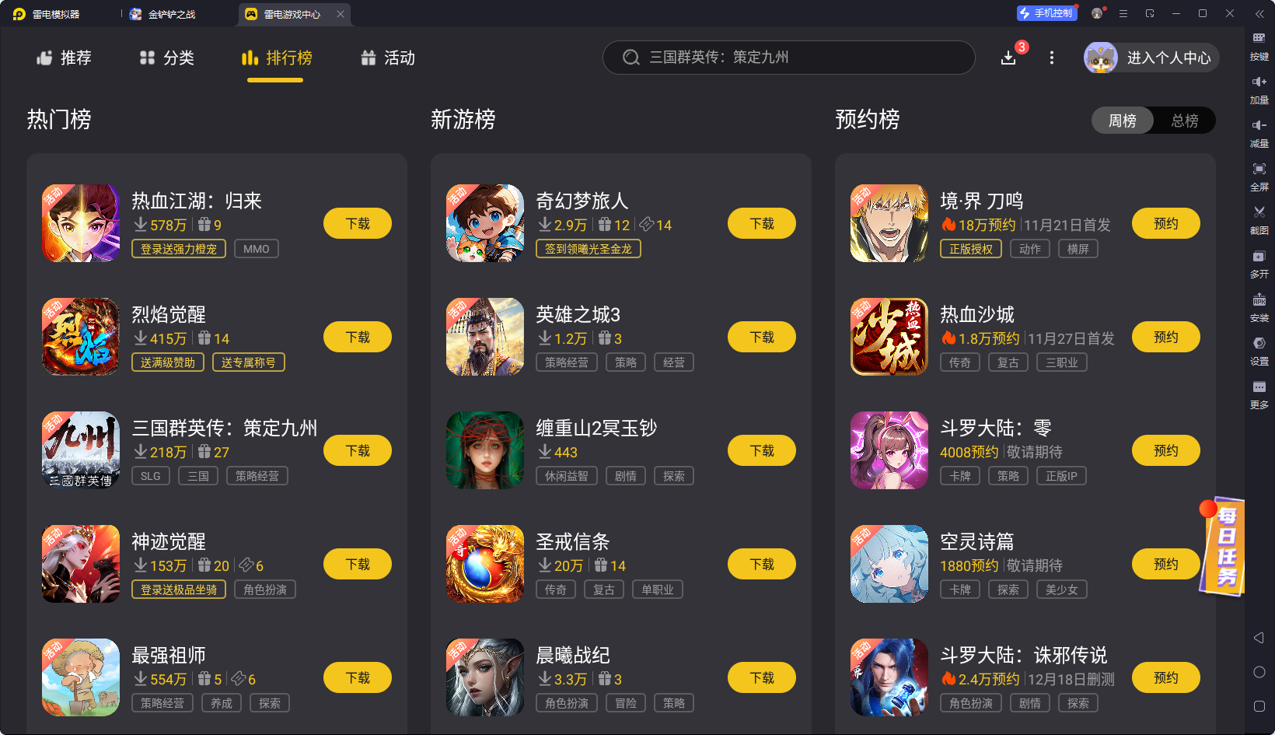Download 热血江湖：归来
The height and width of the screenshot is (735, 1275).
coord(358,223)
